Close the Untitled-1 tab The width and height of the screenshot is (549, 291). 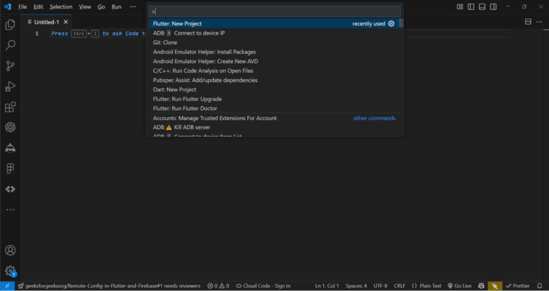pos(66,22)
